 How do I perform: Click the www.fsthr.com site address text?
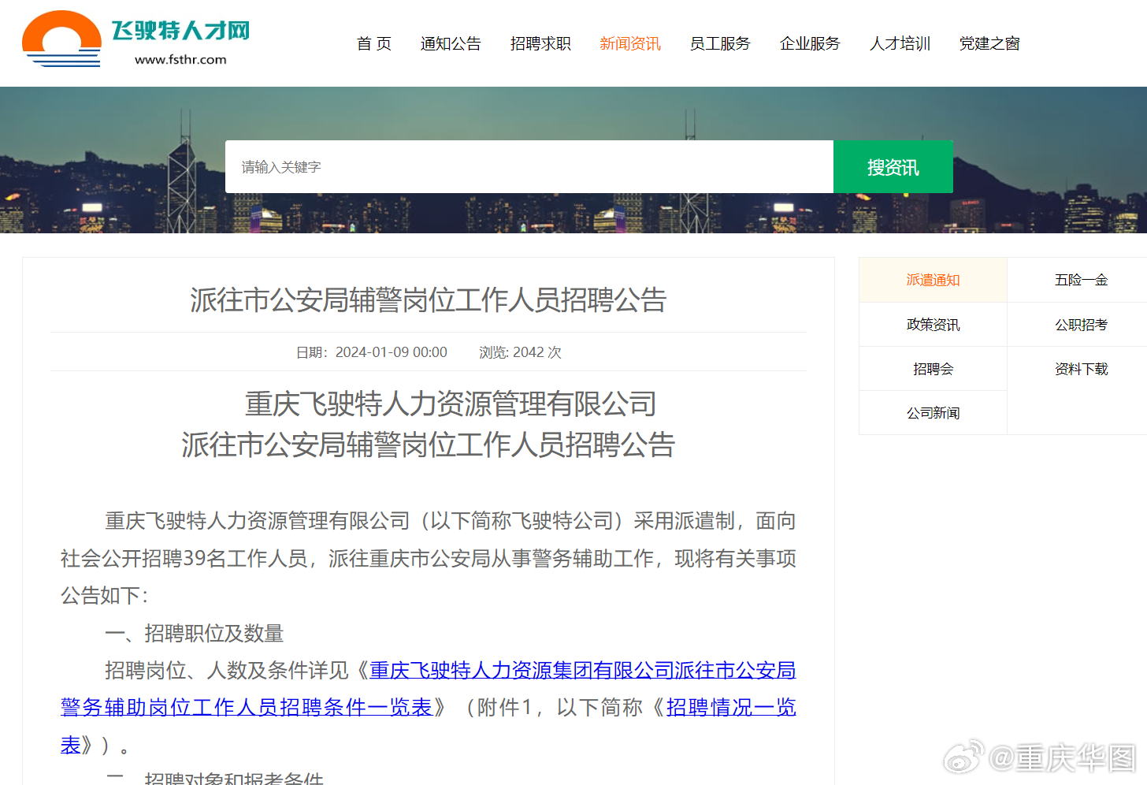[180, 59]
